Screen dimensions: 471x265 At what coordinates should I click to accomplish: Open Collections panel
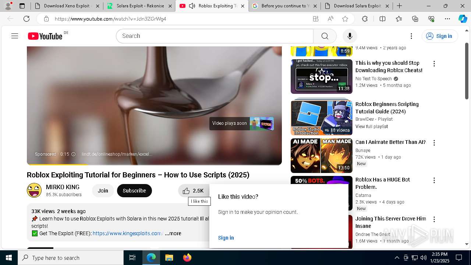[x=415, y=19]
